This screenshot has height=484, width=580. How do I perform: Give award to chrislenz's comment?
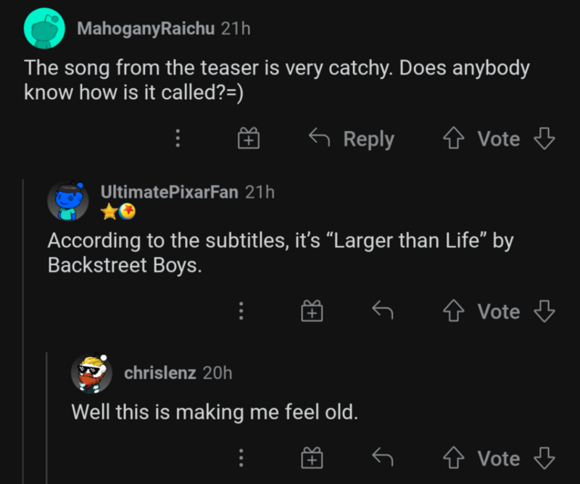point(311,458)
